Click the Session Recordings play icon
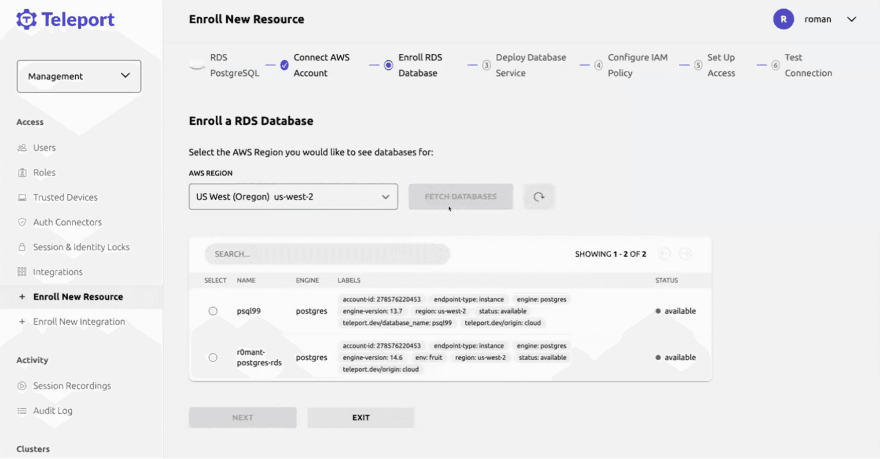880x459 pixels. click(22, 386)
